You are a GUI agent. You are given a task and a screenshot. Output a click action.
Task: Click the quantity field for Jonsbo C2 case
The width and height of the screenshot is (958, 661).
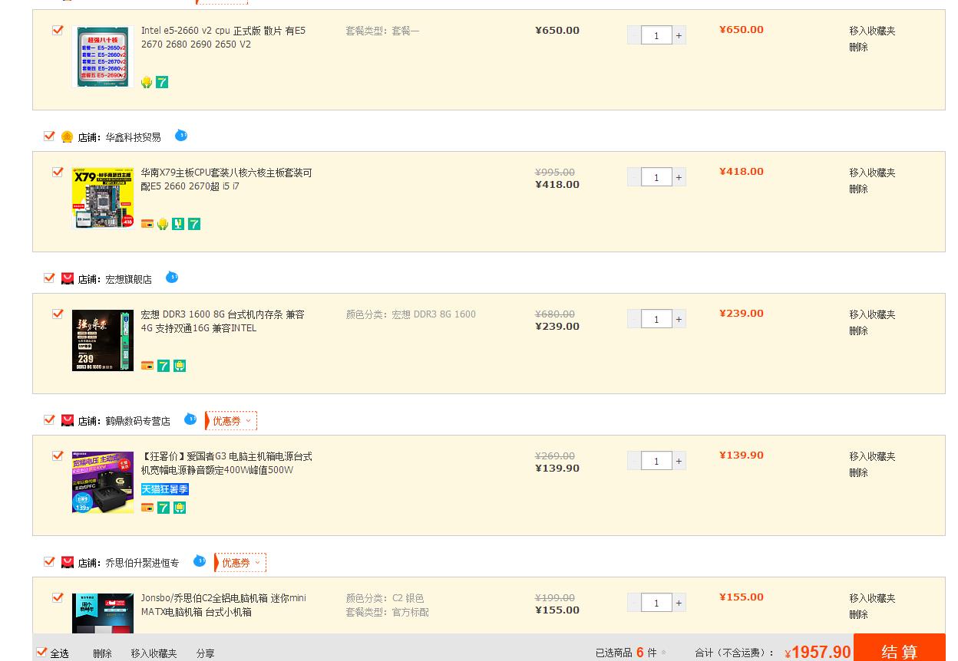pyautogui.click(x=656, y=603)
